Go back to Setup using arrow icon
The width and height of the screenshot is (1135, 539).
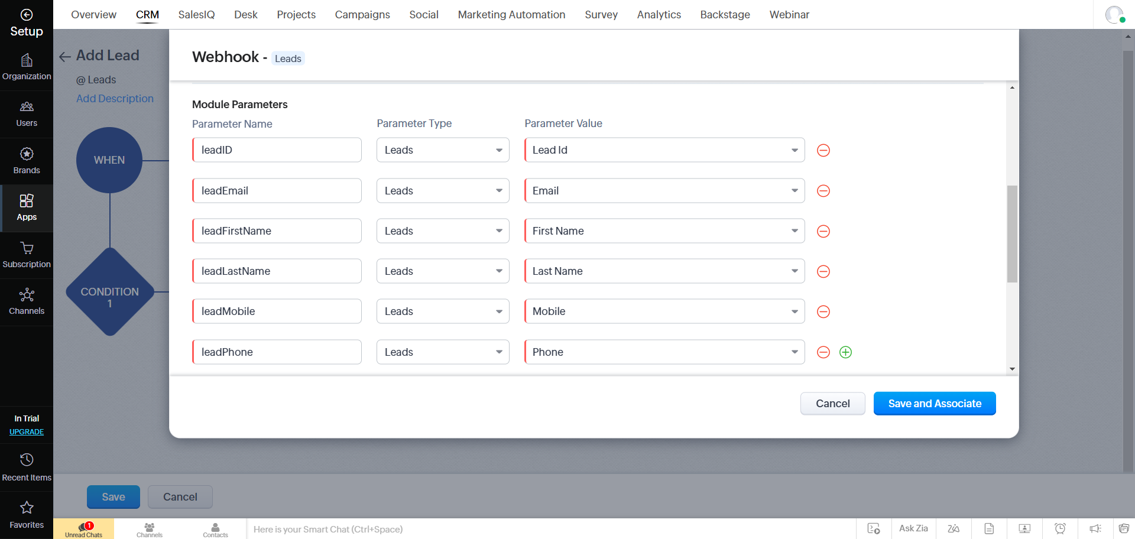(27, 15)
